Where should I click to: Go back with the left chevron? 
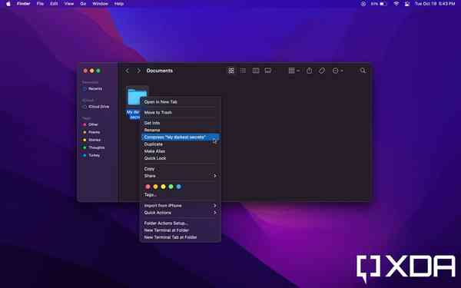coord(127,71)
